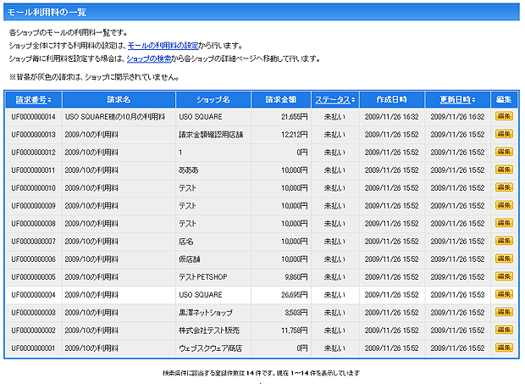Viewport: 525px width, 384px height.
Task: Click the 作成日時 column header
Action: (x=390, y=99)
